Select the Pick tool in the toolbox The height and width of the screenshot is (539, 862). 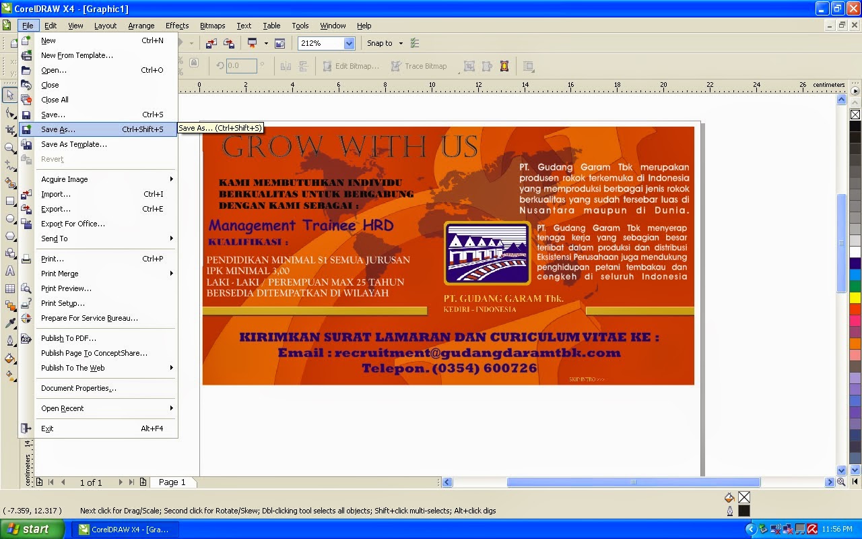pyautogui.click(x=10, y=95)
